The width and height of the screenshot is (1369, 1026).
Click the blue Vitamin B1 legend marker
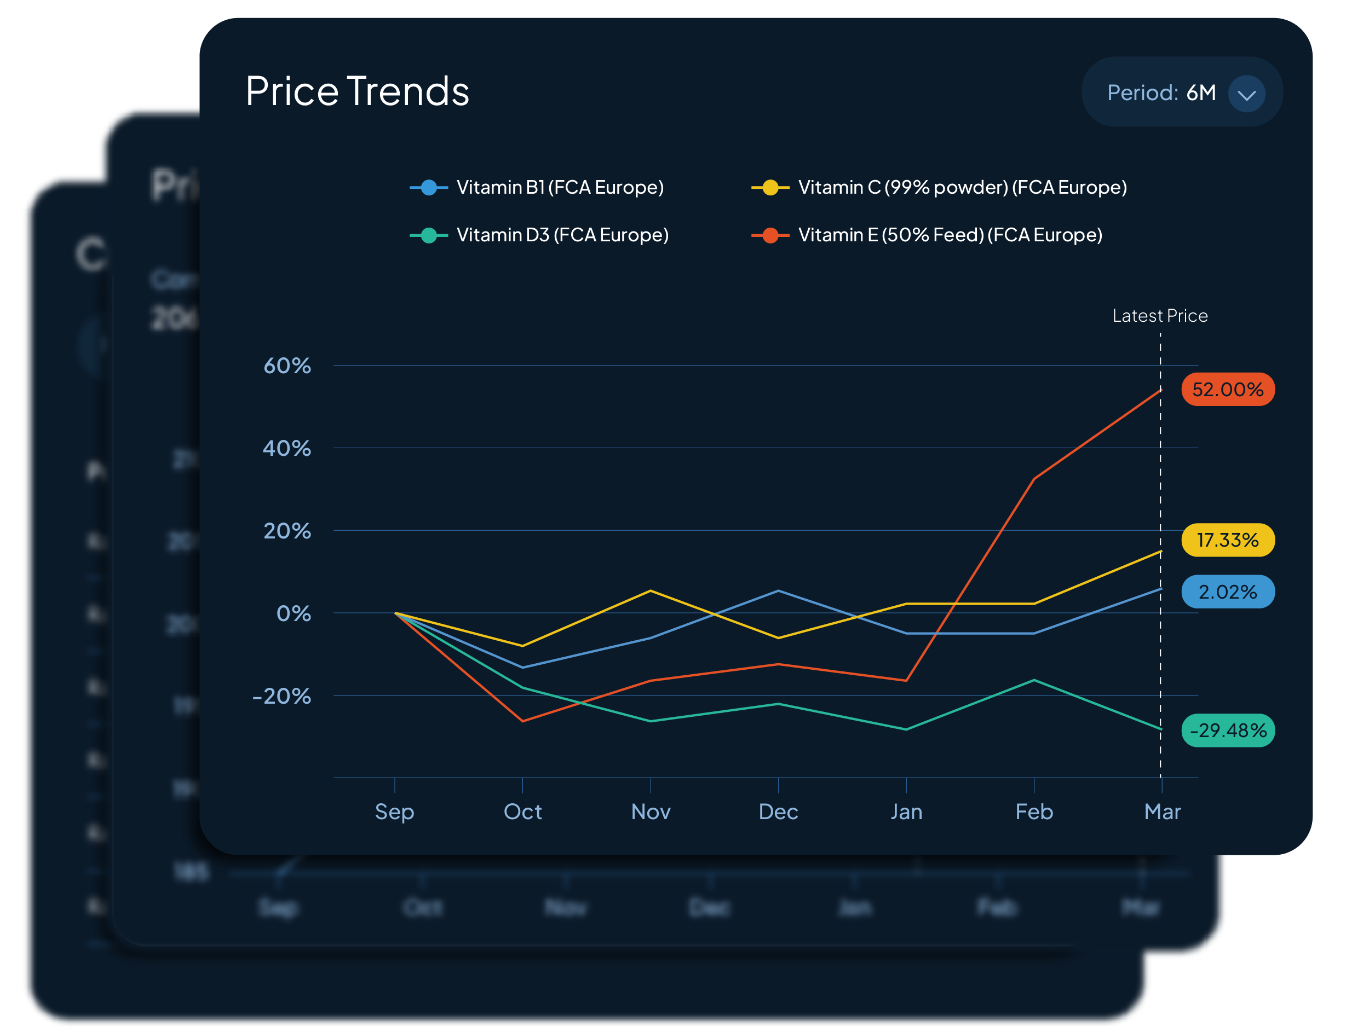point(428,187)
